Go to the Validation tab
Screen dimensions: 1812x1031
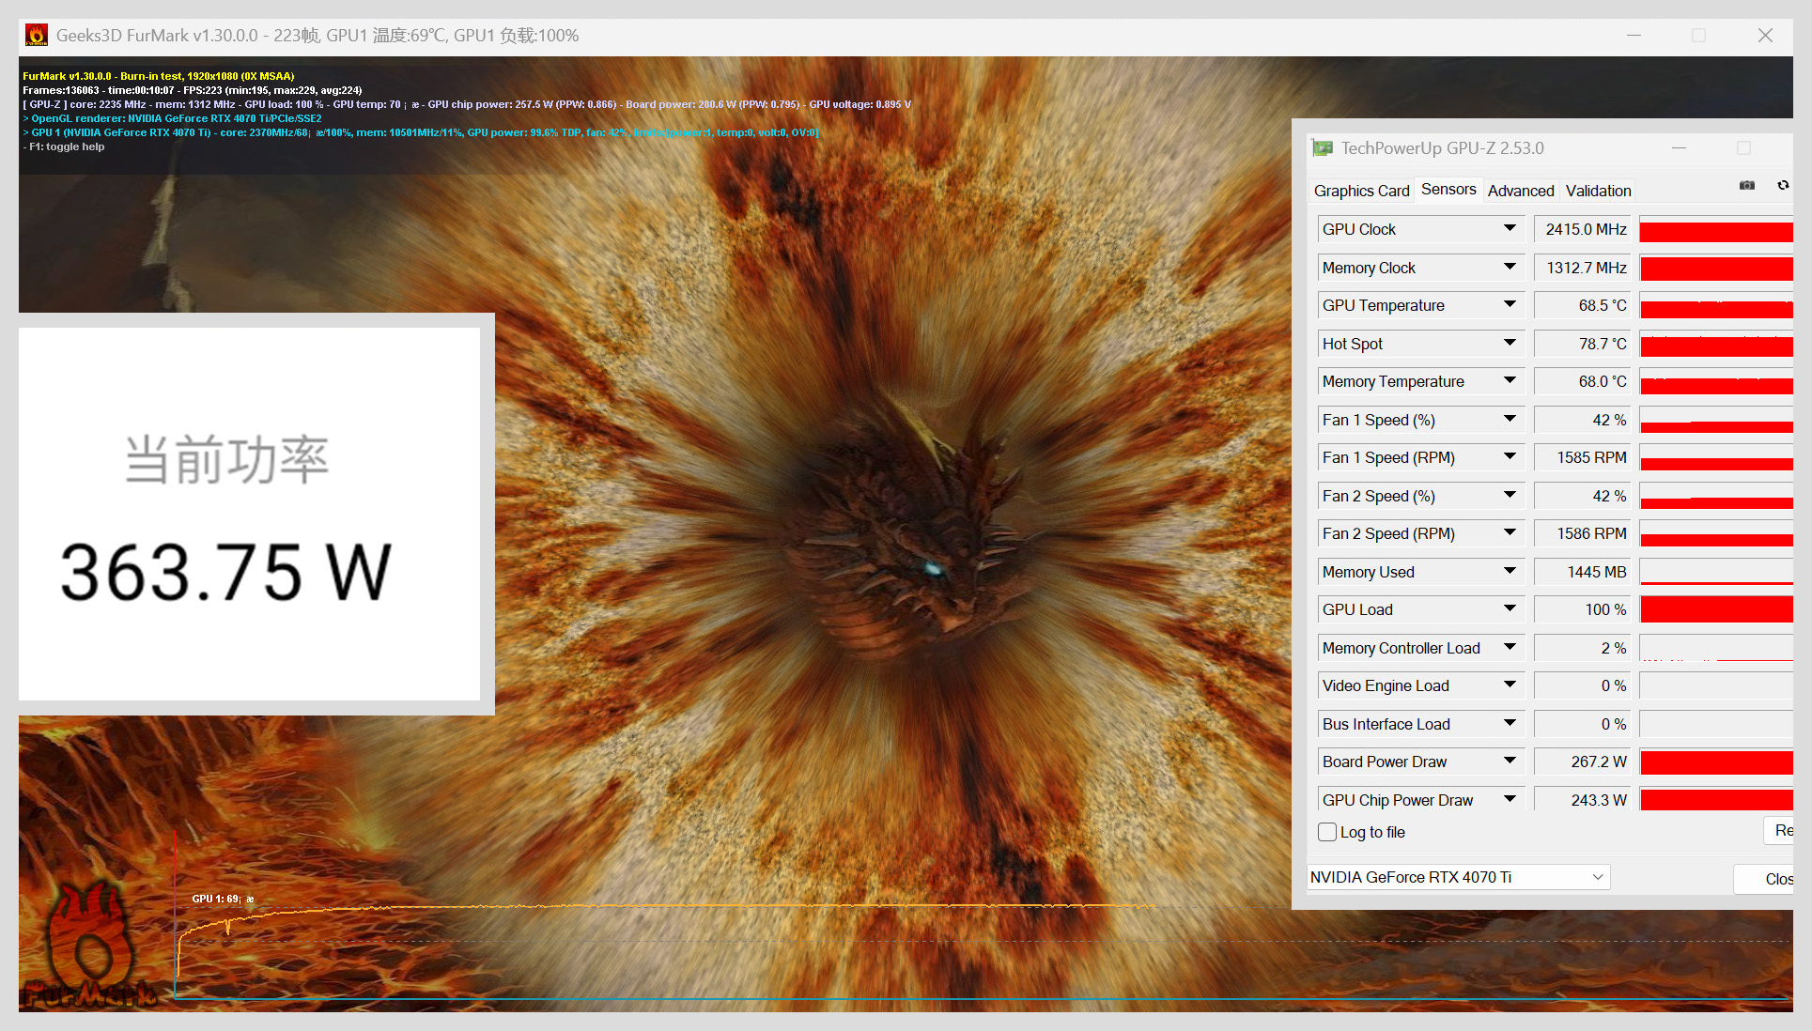click(1598, 191)
